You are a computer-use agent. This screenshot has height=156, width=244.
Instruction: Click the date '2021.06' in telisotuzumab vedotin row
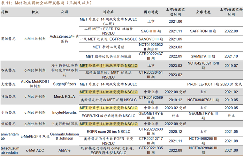(x=231, y=150)
